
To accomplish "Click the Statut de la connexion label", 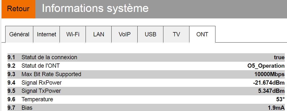I will click(x=49, y=57).
